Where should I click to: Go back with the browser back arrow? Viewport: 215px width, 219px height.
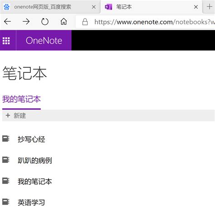tap(7, 22)
